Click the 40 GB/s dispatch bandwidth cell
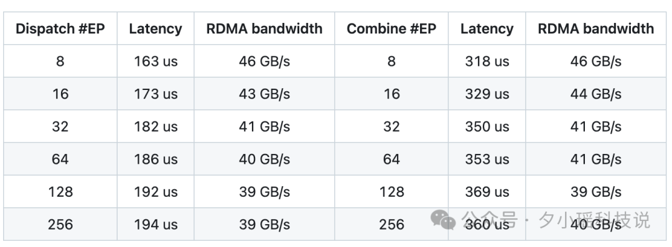The image size is (672, 247). [264, 159]
